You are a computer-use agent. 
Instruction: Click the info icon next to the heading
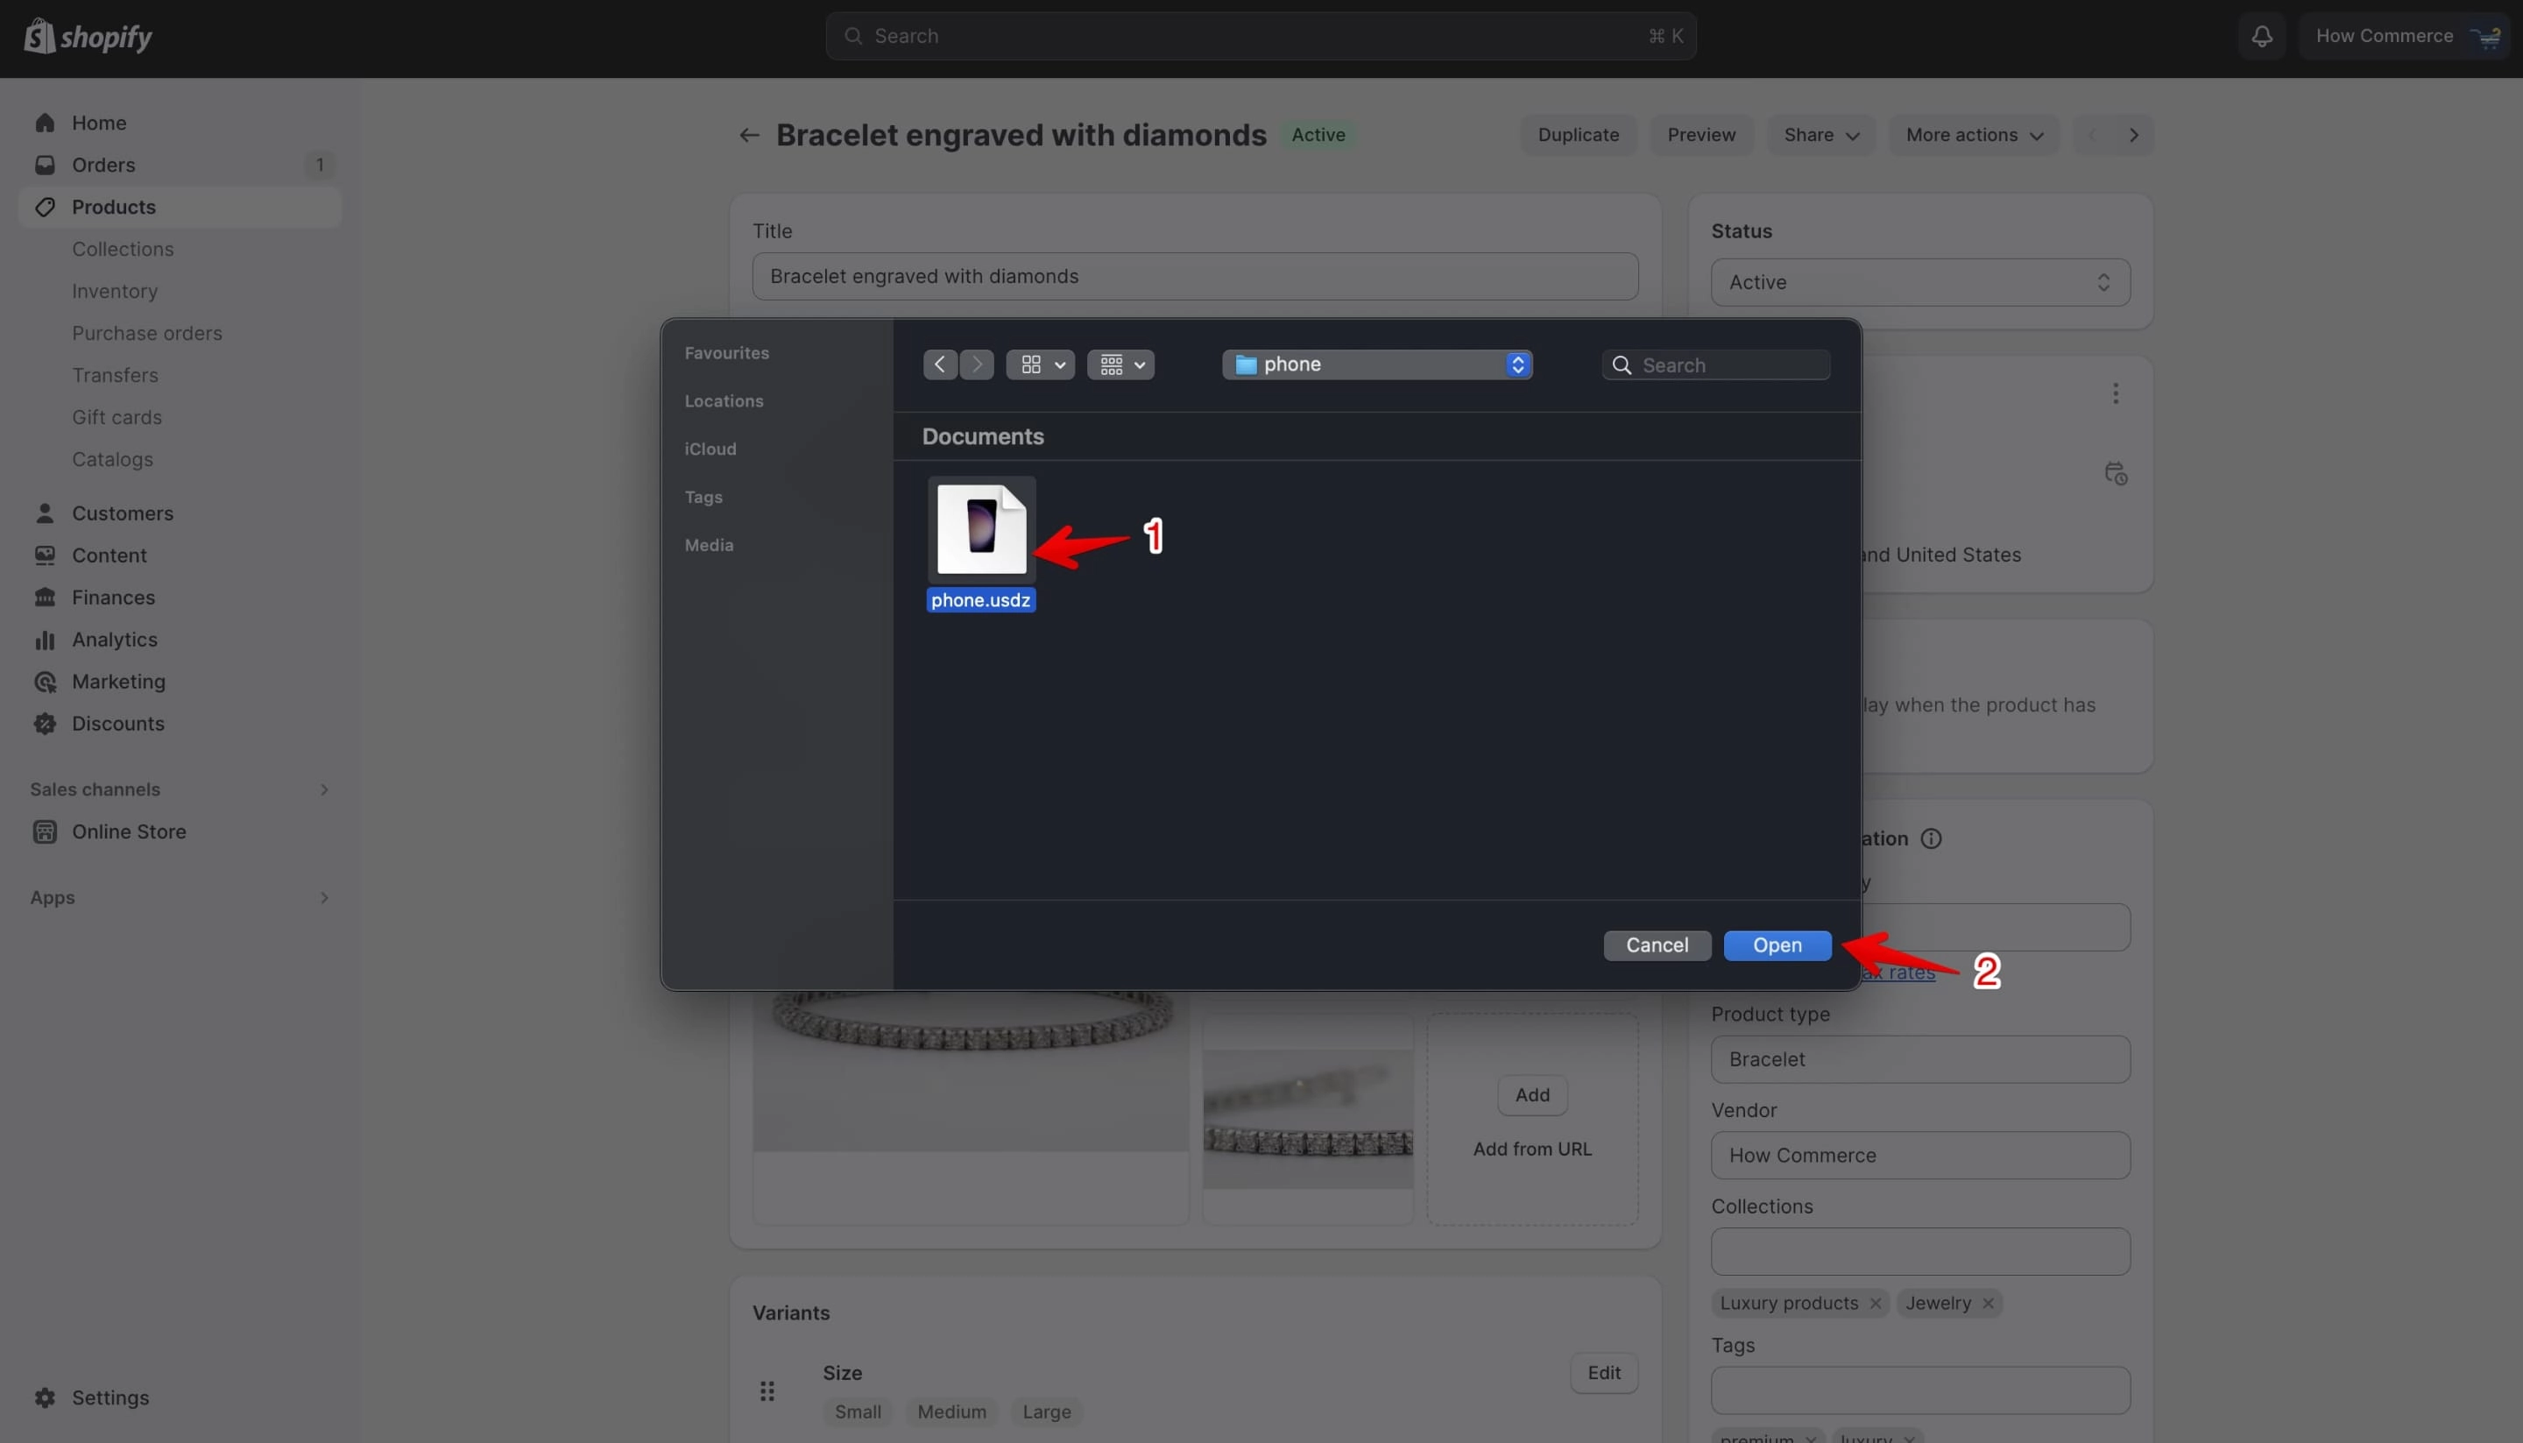click(x=1931, y=838)
